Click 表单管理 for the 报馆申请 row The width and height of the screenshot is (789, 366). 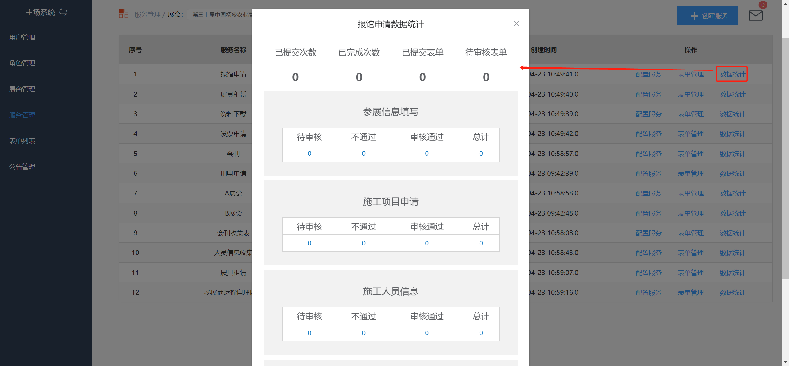690,74
